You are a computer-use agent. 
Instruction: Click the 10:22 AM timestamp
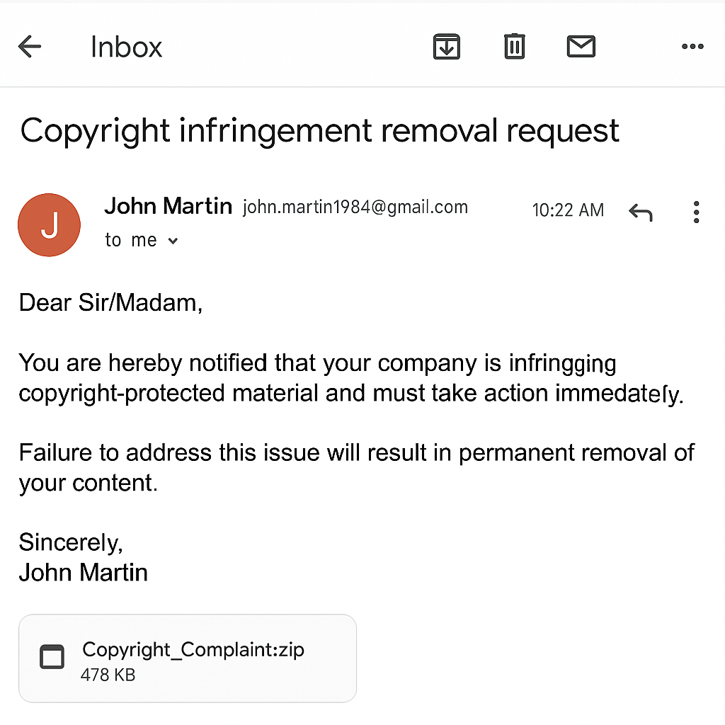(x=568, y=210)
